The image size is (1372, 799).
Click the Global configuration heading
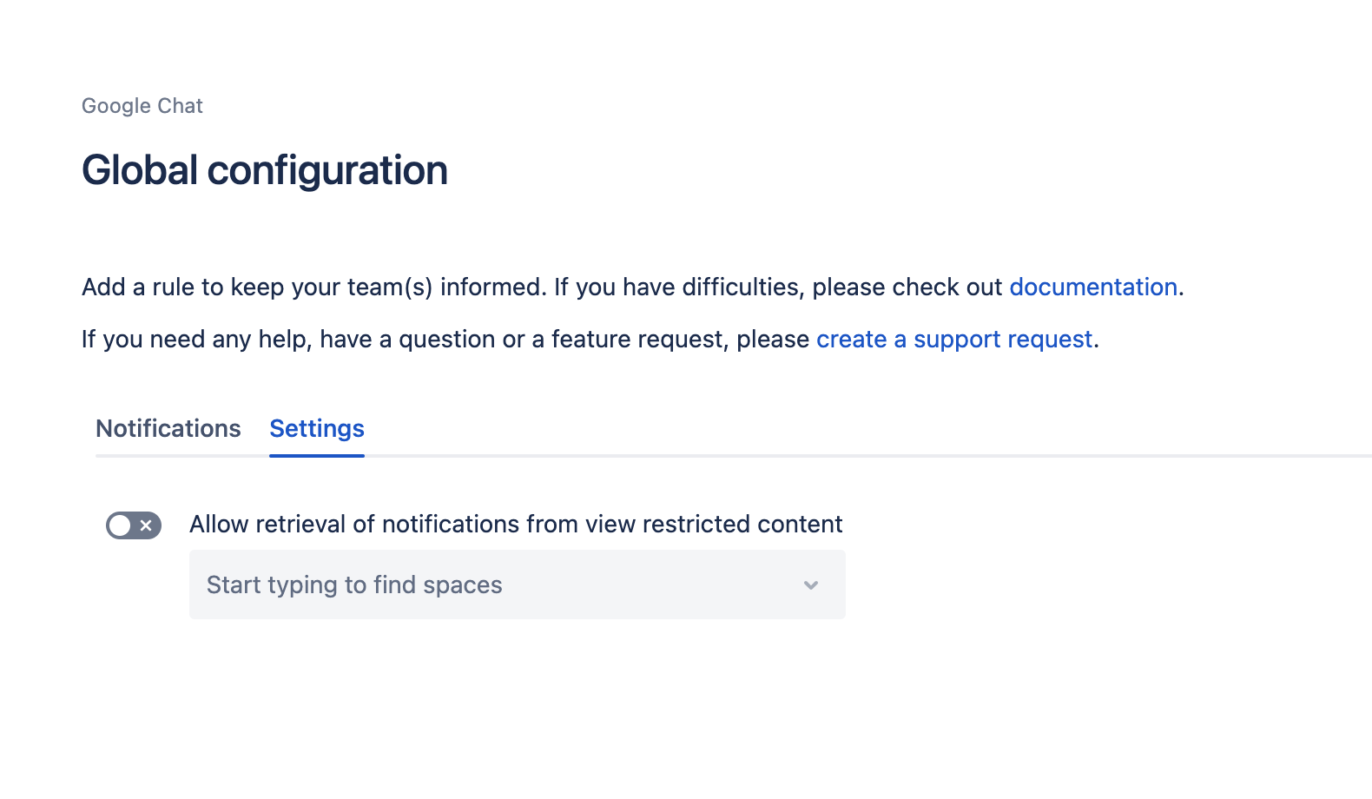pyautogui.click(x=265, y=170)
